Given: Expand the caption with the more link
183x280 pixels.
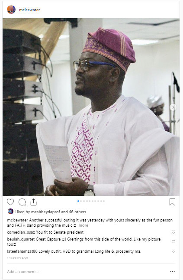Looking at the screenshot, I should (83, 225).
